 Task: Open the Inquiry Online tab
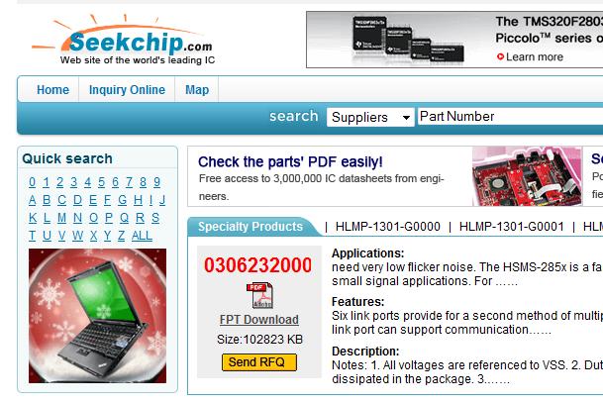[x=127, y=90]
